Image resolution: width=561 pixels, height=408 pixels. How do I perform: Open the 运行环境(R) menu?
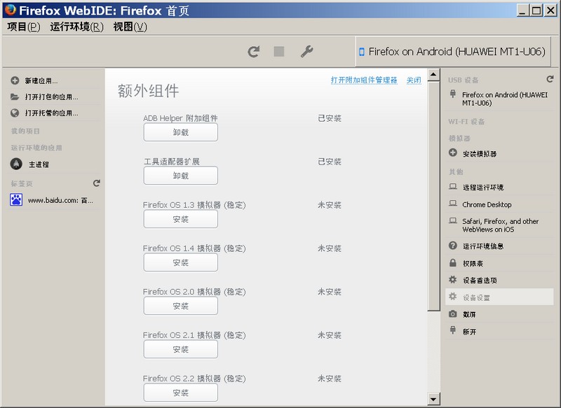click(x=76, y=27)
